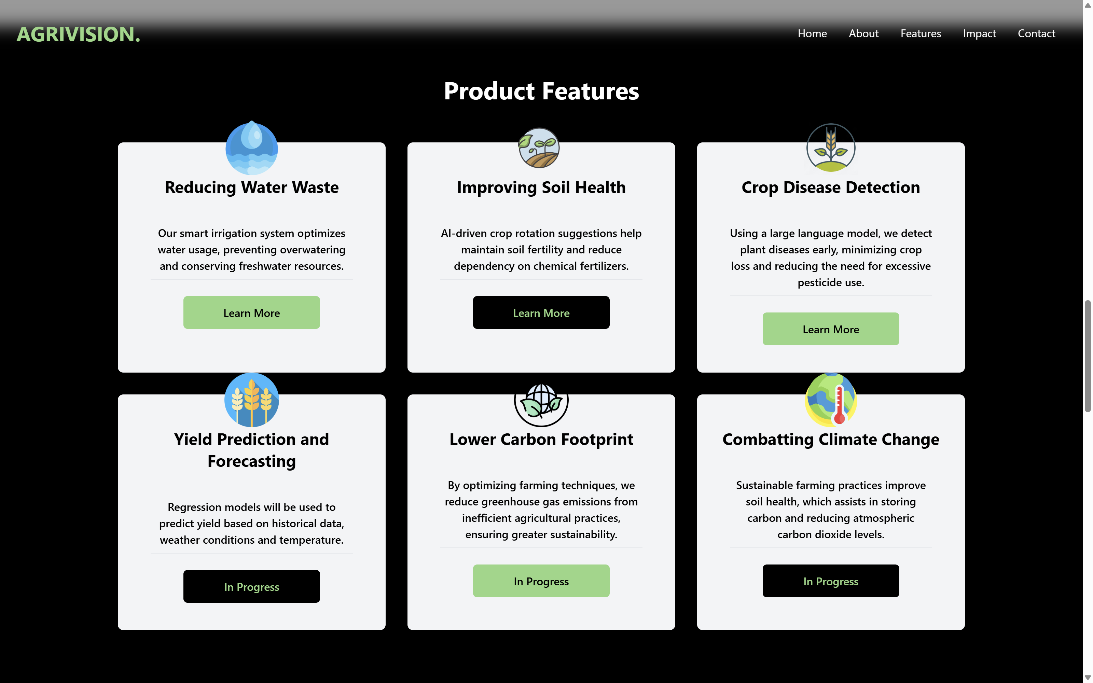Click the vertical scrollbar thumb

(x=1088, y=356)
